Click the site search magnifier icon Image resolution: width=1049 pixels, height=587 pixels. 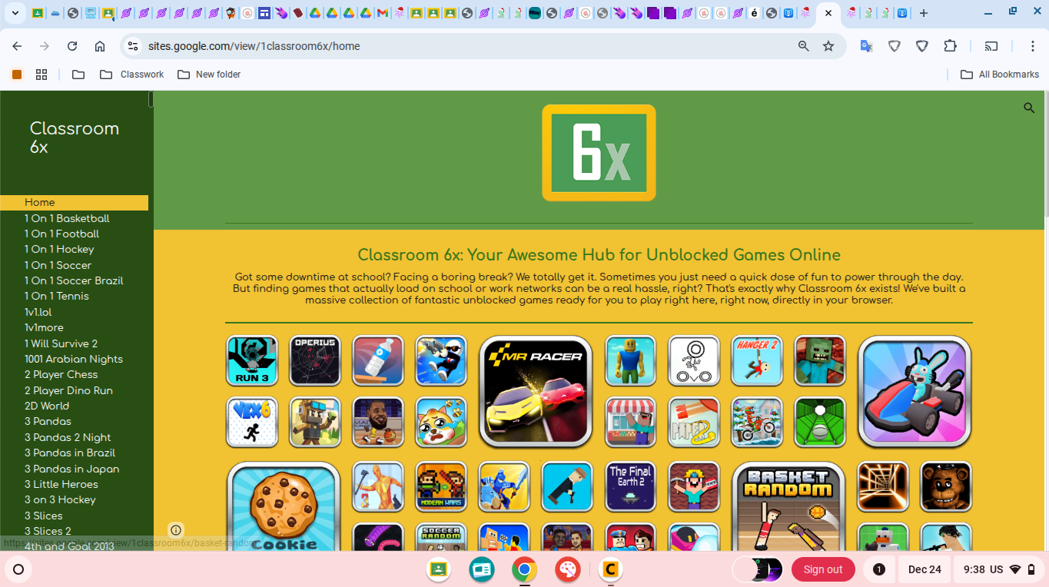tap(1029, 108)
